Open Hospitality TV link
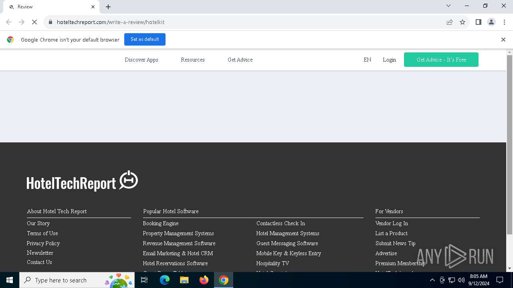The width and height of the screenshot is (513, 288). [273, 263]
